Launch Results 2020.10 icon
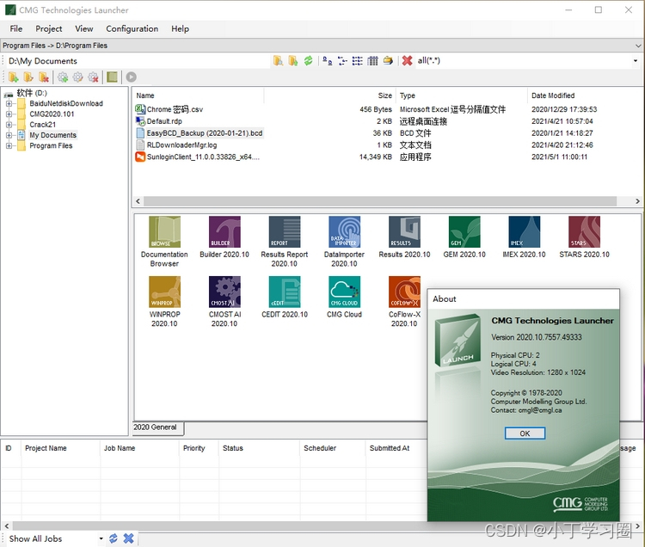The height and width of the screenshot is (547, 645). (405, 232)
